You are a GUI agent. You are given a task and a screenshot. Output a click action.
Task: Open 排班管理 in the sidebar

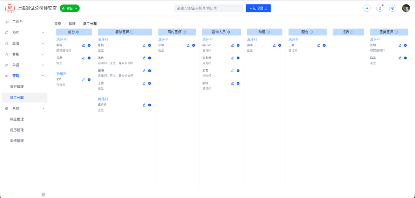pos(25,86)
